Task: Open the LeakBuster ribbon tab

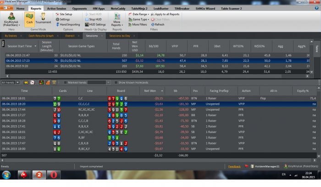Action: coord(161,9)
